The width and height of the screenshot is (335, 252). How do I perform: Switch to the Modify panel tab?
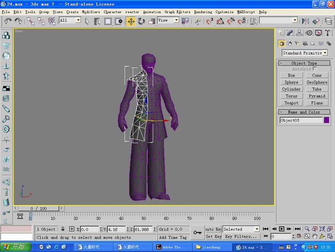pyautogui.click(x=290, y=33)
